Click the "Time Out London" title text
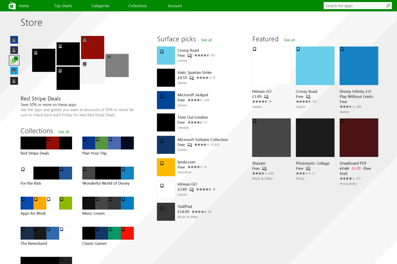 pos(193,117)
